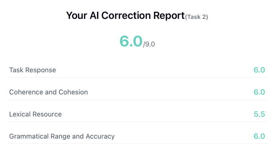Select the Grammatical Range and Accuracy label
This screenshot has width=275, height=149.
(x=62, y=136)
